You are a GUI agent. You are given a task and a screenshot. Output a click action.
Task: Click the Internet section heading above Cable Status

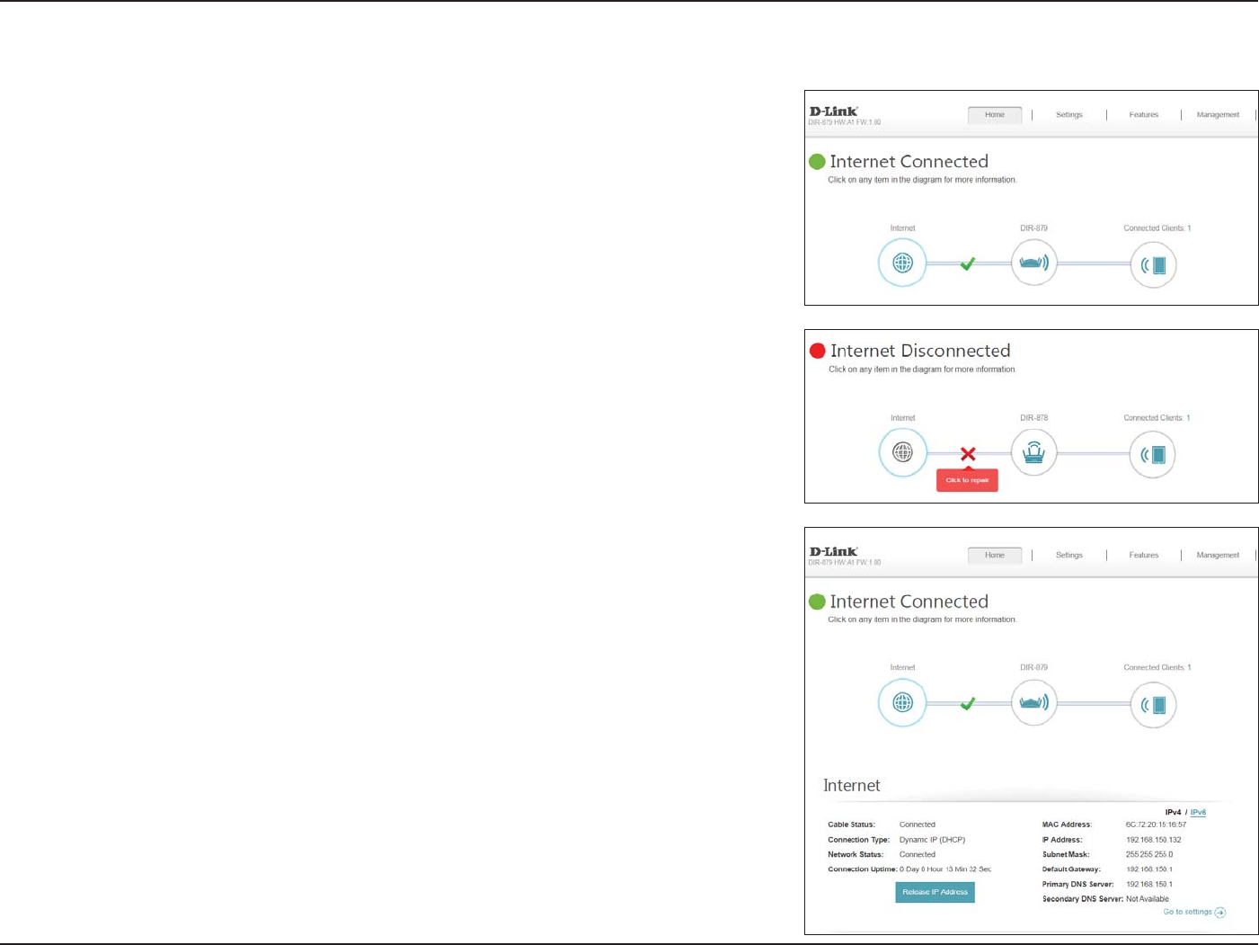click(x=852, y=785)
